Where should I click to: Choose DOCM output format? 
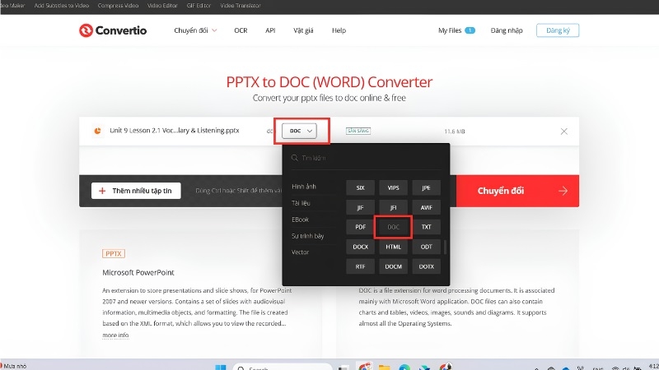[394, 266]
